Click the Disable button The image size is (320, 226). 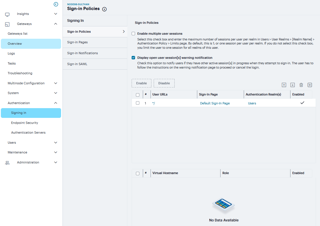click(x=164, y=83)
